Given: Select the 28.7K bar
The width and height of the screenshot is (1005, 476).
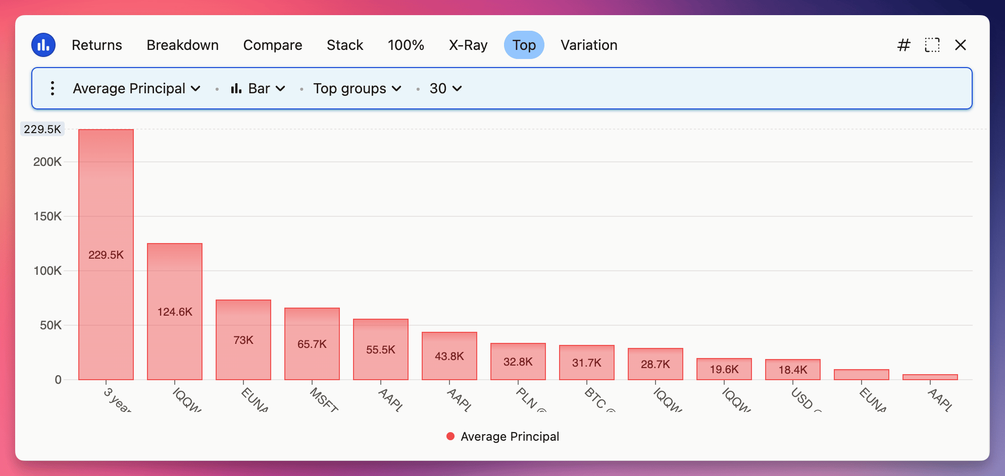Looking at the screenshot, I should click(656, 364).
